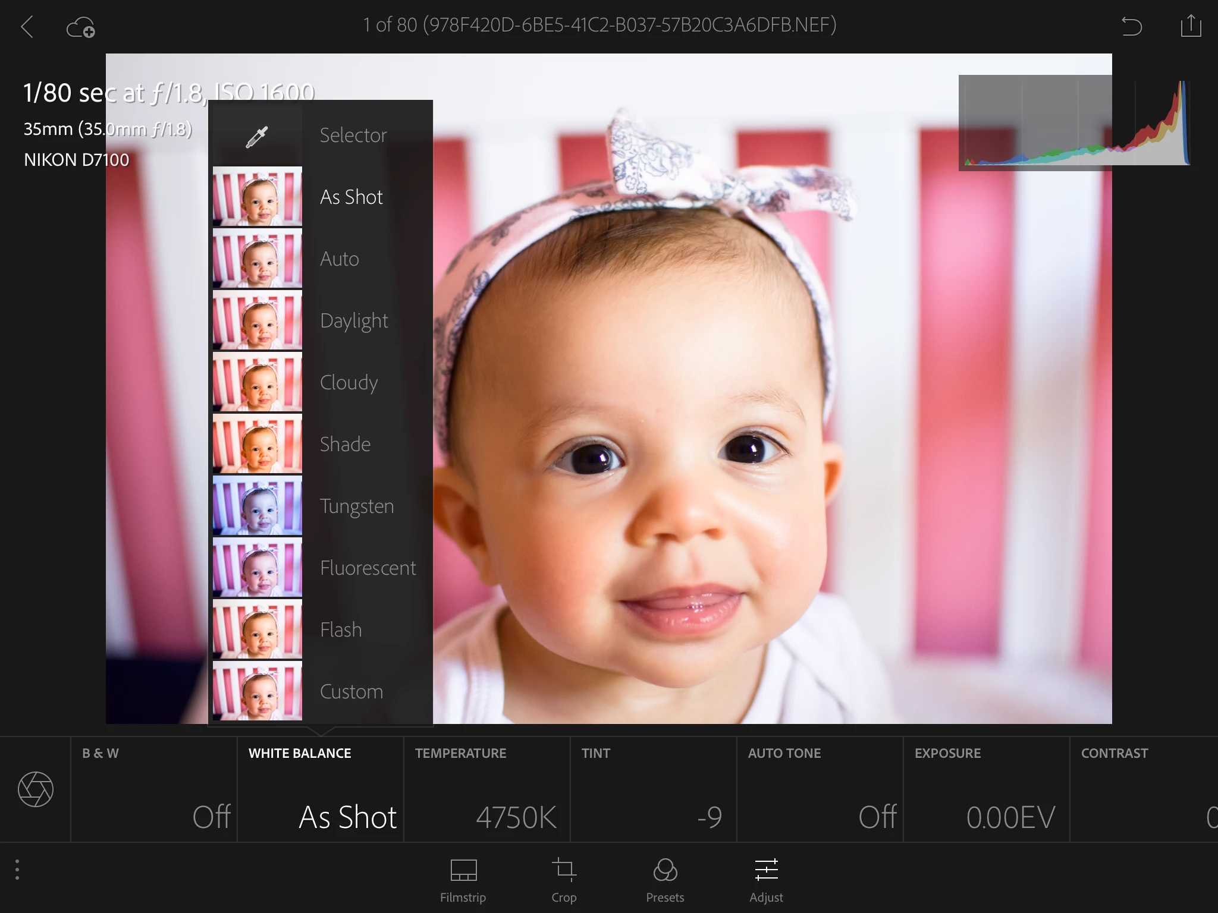The image size is (1218, 913).
Task: Toggle Auto Tone on
Action: click(x=820, y=789)
